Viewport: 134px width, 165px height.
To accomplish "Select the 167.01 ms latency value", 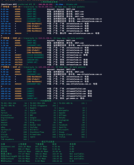I will 6,33.
